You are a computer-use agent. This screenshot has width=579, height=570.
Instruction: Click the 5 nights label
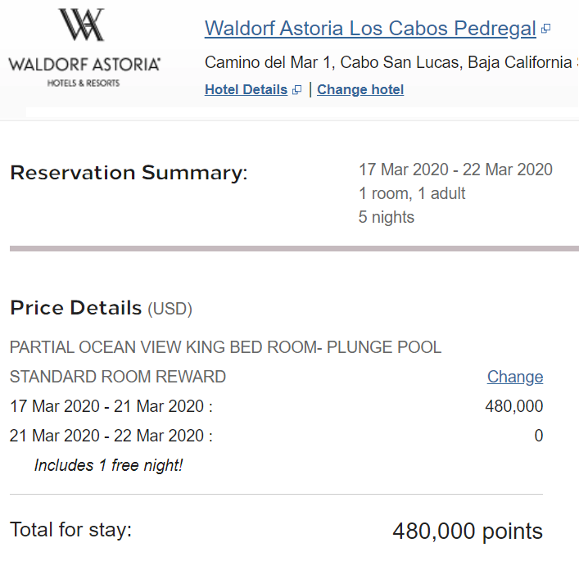(387, 217)
